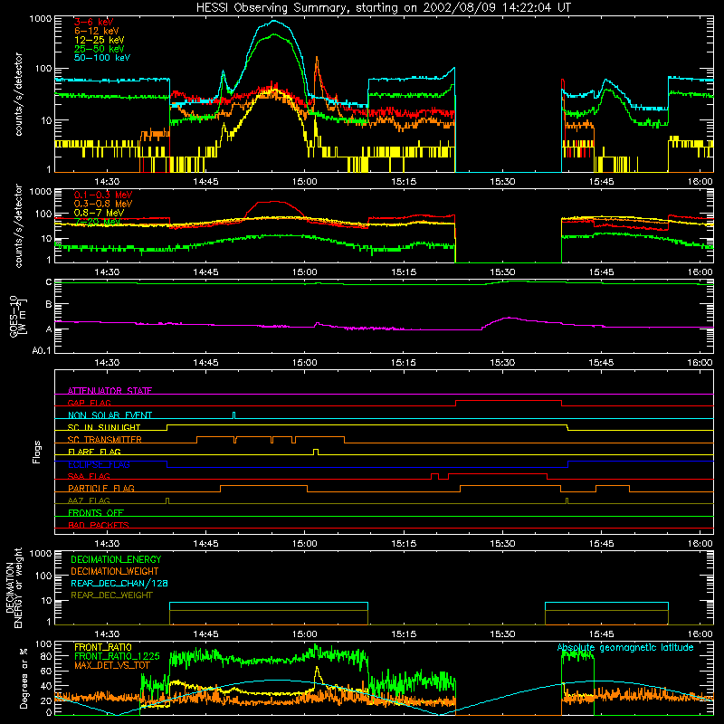724x724 pixels.
Task: Click the NON_SOLAR_EVENT flag label
Action: (110, 415)
